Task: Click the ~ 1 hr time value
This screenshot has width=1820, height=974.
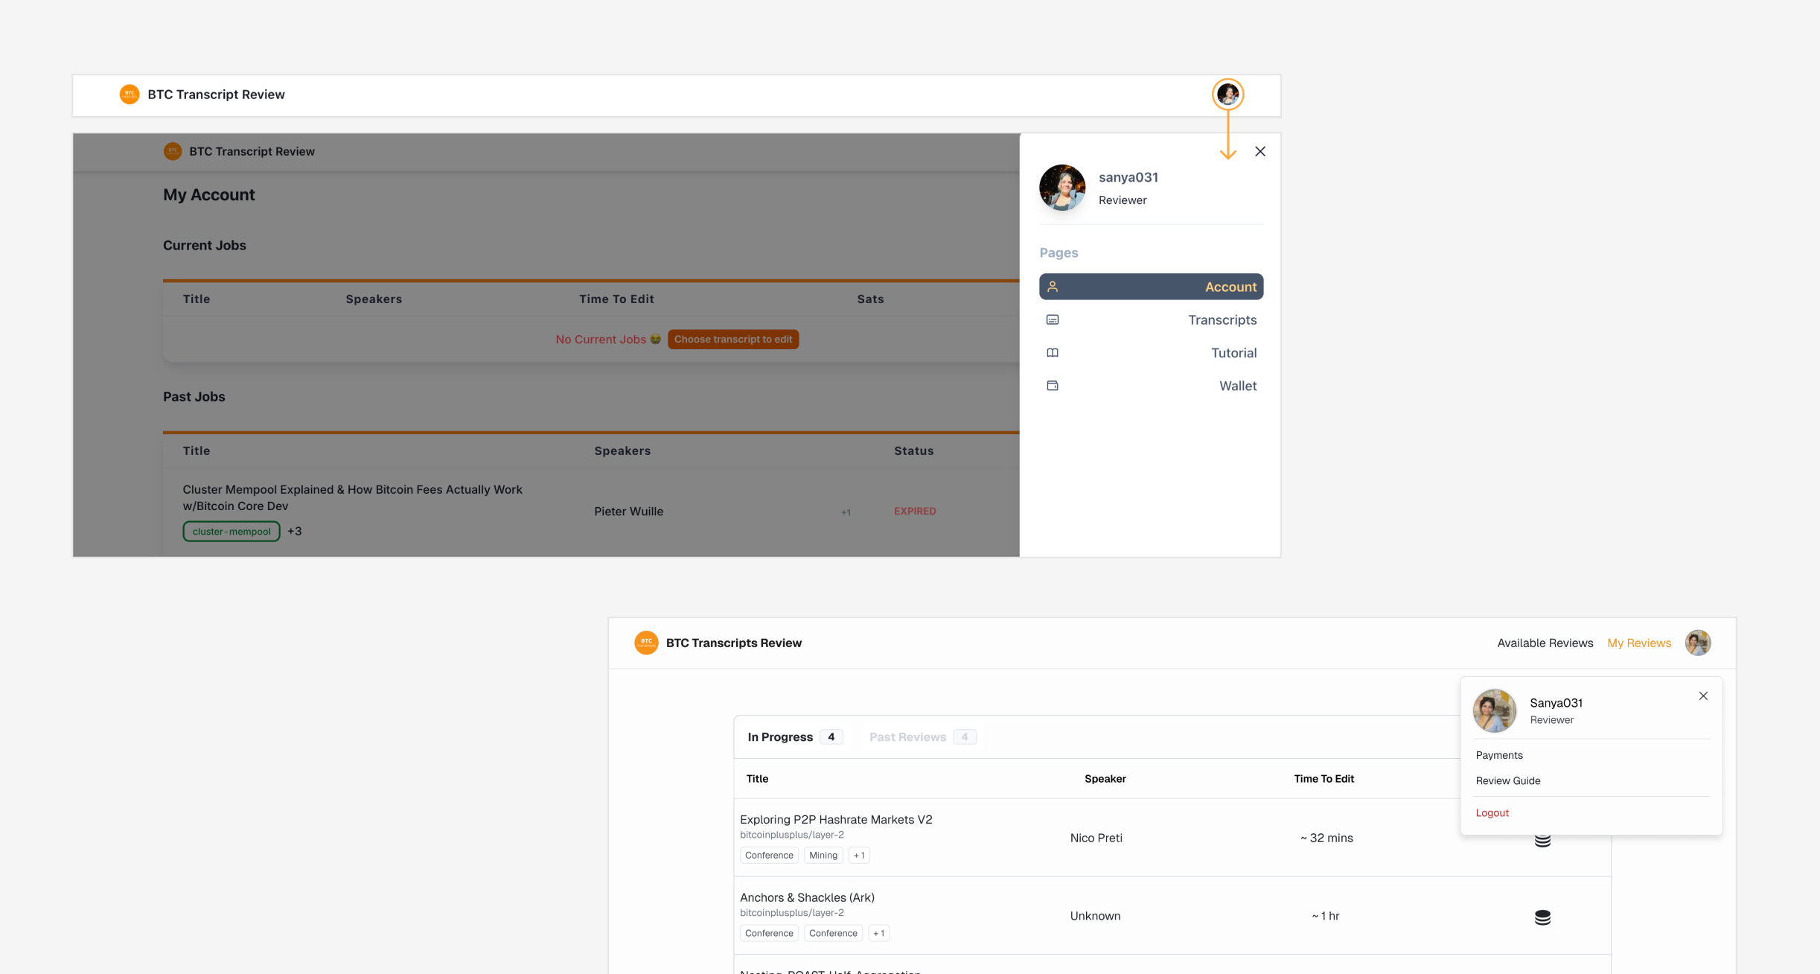Action: (x=1325, y=917)
